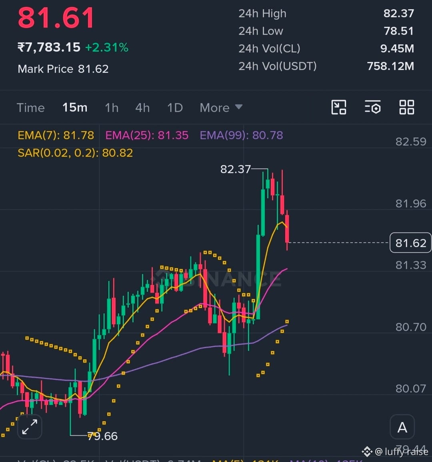Tap the last price 81.61
This screenshot has height=462, width=432.
click(56, 18)
